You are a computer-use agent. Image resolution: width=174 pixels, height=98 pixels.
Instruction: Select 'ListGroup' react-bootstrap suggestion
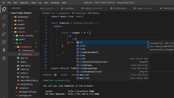[112, 65]
